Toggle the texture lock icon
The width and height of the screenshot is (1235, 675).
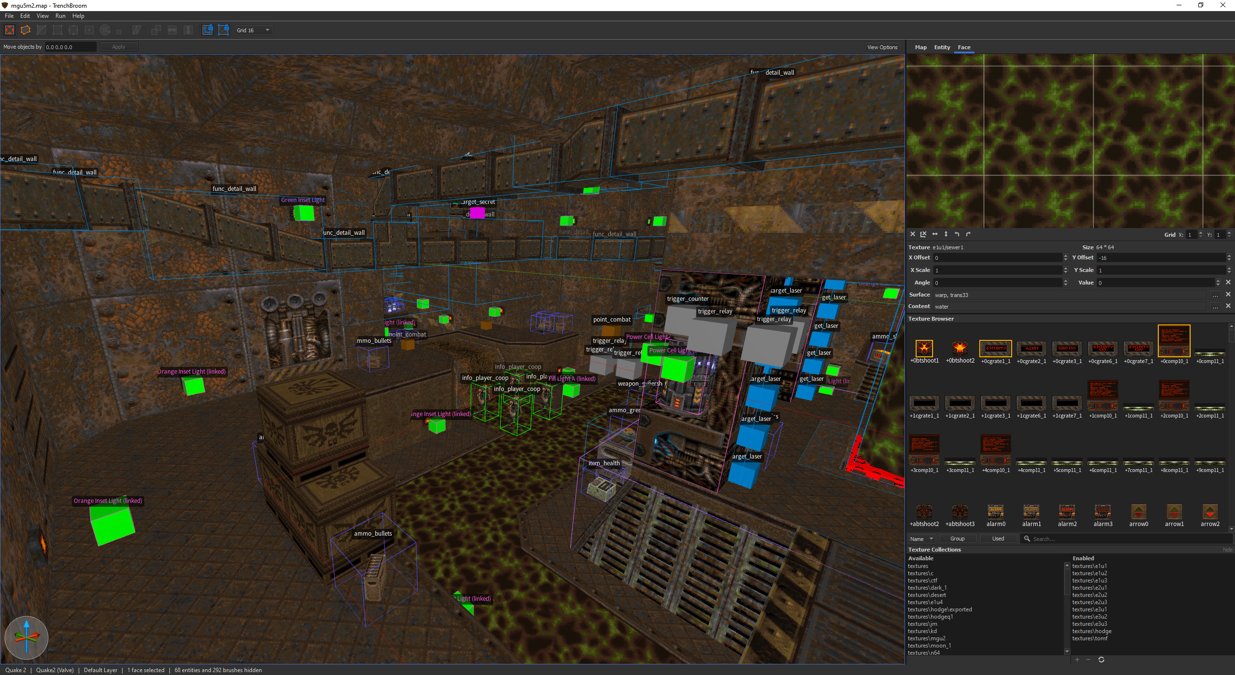[x=207, y=30]
